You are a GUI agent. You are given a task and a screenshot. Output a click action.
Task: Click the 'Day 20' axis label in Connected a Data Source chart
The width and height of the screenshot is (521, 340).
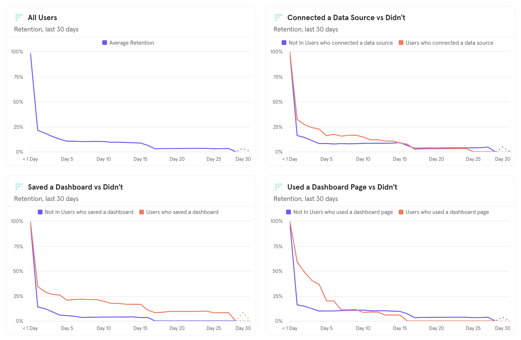[436, 159]
